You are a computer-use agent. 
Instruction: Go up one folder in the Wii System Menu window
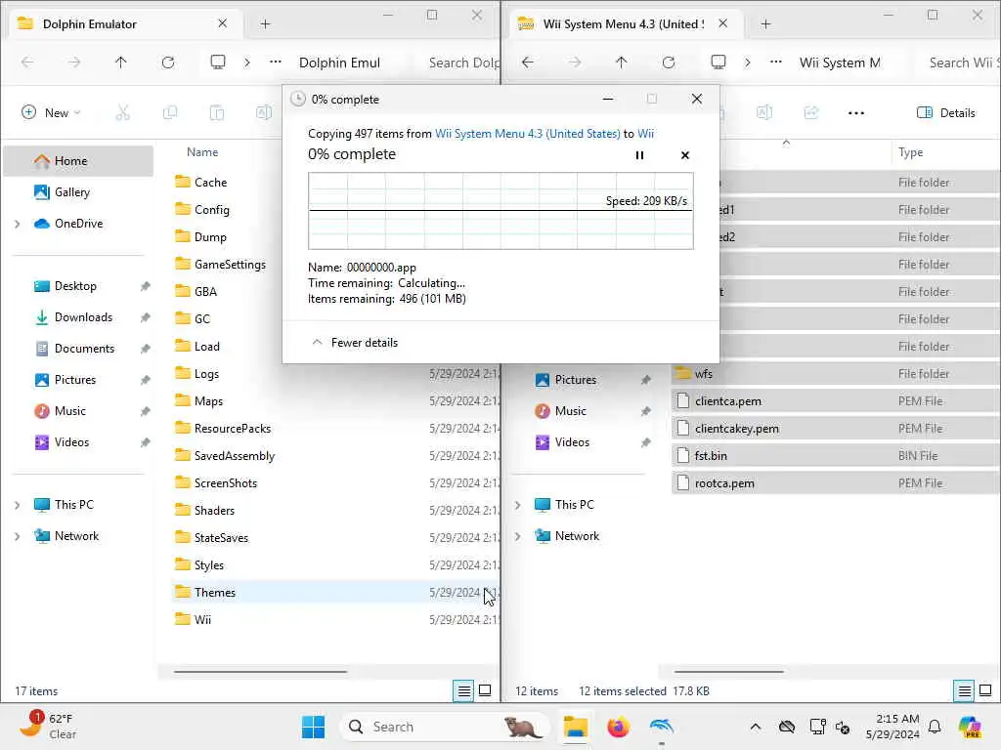621,62
